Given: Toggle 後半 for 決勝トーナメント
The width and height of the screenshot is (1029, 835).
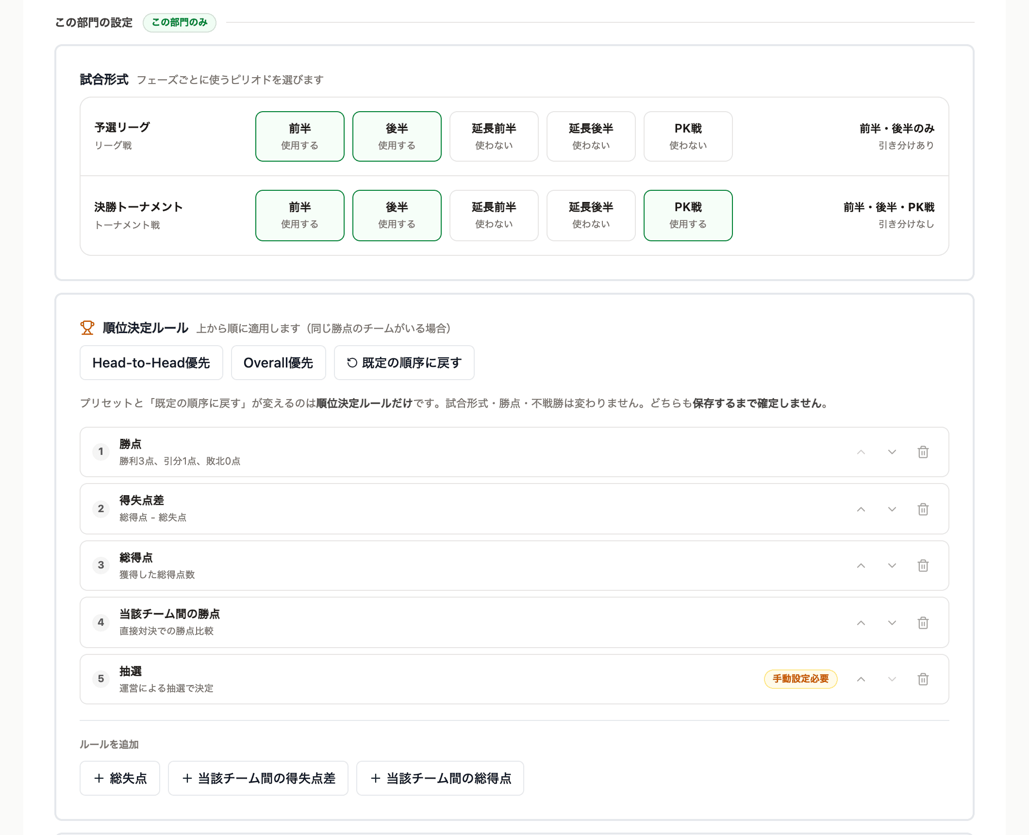Looking at the screenshot, I should click(x=397, y=216).
